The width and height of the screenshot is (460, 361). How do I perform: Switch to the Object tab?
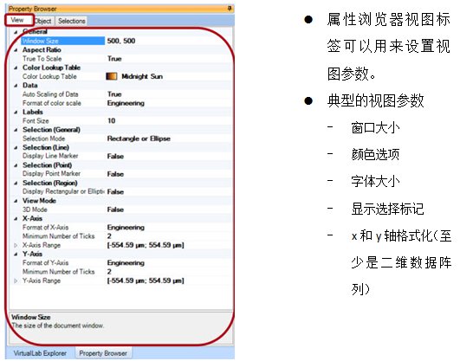(x=43, y=21)
